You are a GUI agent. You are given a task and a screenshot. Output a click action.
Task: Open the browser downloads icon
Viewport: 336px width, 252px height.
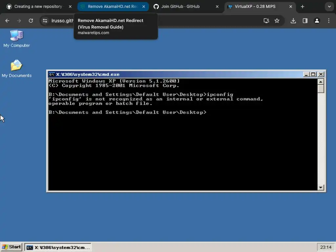pos(293,21)
